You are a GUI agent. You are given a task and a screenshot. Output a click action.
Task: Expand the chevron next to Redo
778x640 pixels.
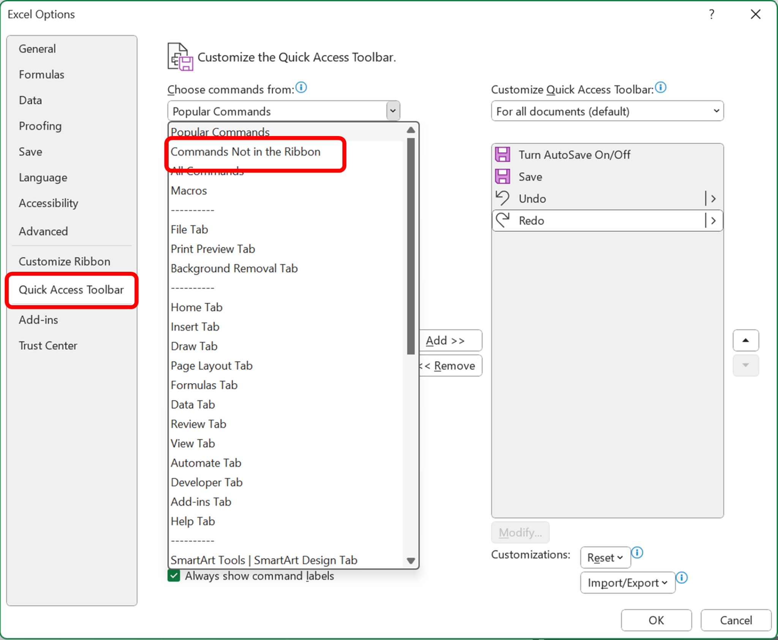click(x=713, y=220)
